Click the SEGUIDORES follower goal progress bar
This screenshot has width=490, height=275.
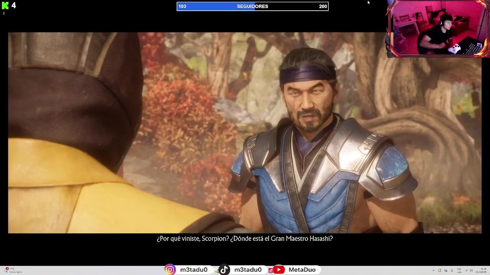point(253,6)
